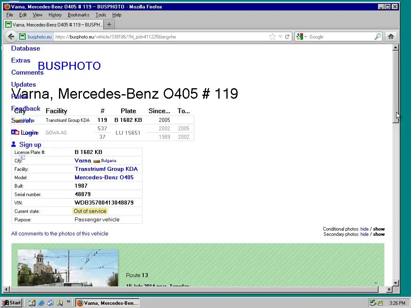Open all comments to the photos link
This screenshot has width=411, height=308.
click(x=59, y=234)
